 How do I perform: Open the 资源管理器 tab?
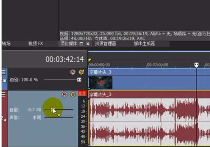(106, 44)
